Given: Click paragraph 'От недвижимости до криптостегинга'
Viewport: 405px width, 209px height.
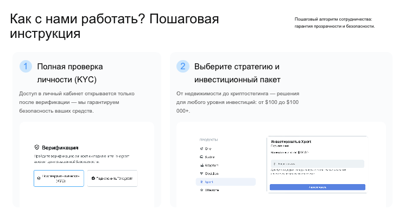Looking at the screenshot, I should point(238,102).
